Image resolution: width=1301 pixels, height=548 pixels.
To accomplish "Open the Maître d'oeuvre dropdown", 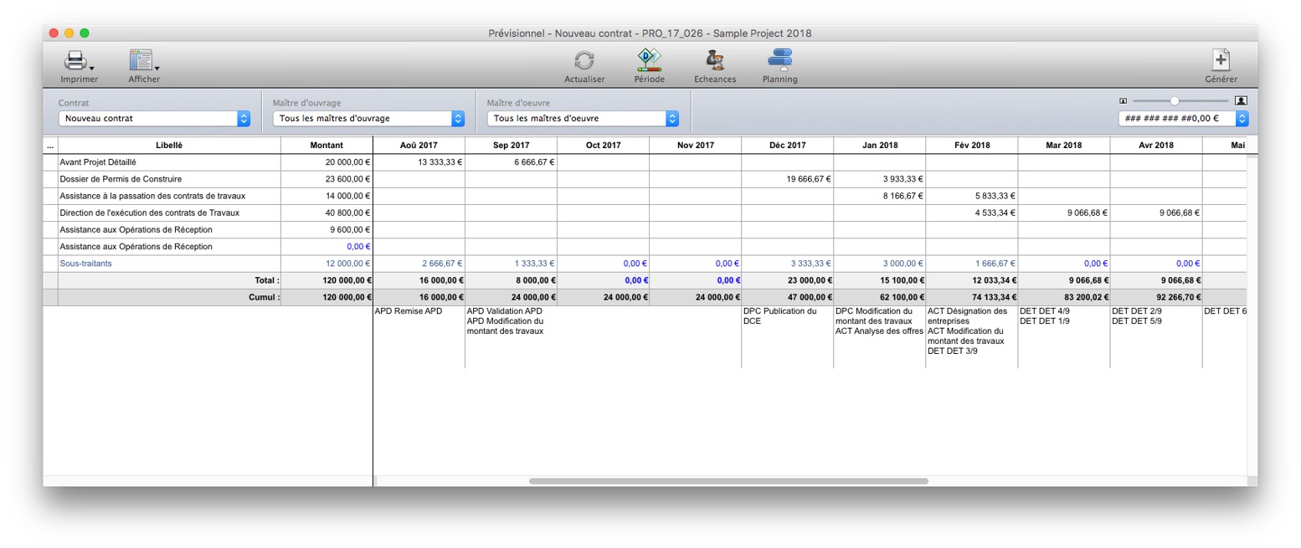I will pos(583,119).
